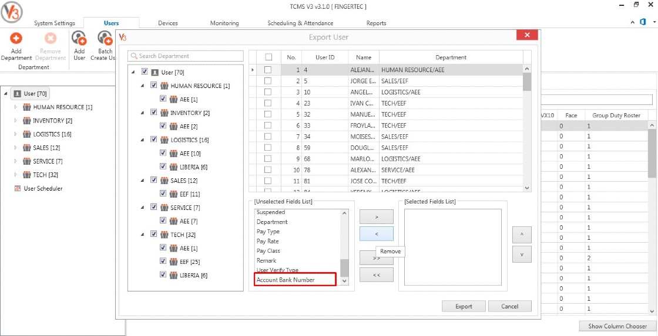Click the single > add field button

(377, 216)
